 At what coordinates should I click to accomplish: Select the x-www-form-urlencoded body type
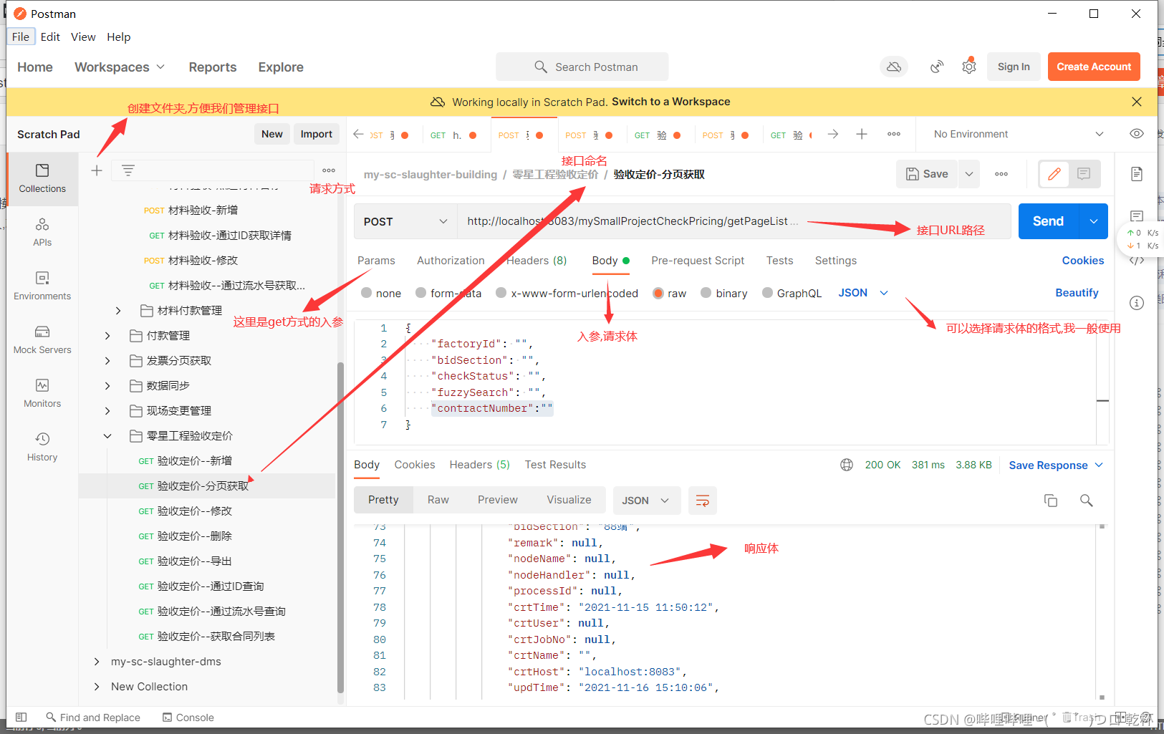567,293
